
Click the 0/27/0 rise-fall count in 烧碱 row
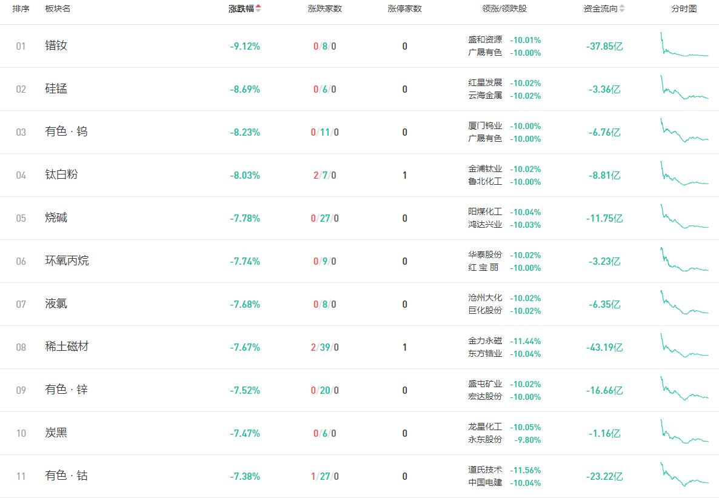coord(325,219)
